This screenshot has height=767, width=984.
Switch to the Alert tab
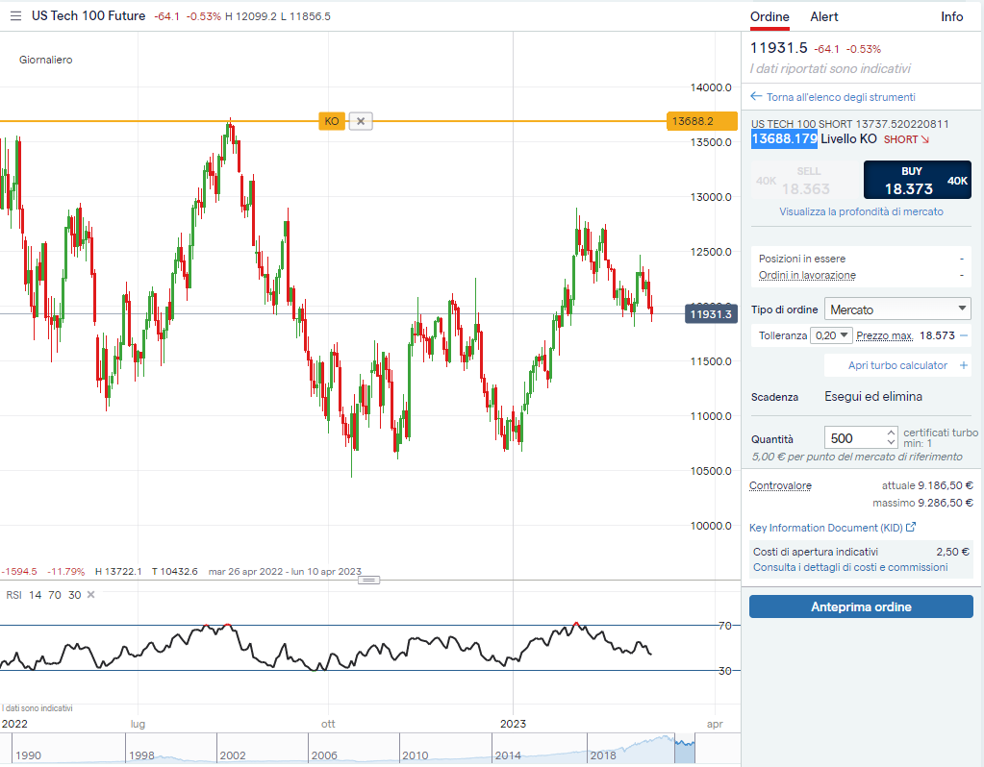[x=824, y=16]
